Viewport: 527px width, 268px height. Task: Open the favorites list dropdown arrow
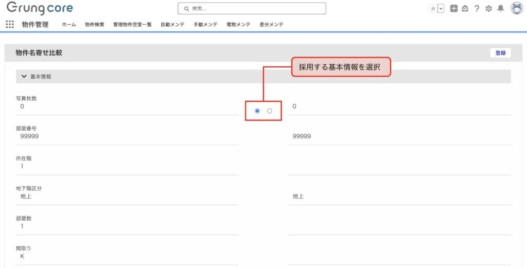pyautogui.click(x=441, y=9)
